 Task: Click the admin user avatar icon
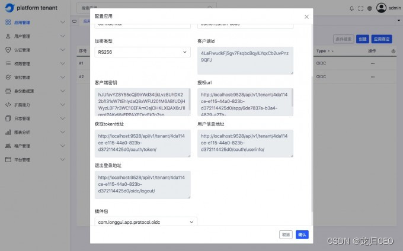[381, 8]
